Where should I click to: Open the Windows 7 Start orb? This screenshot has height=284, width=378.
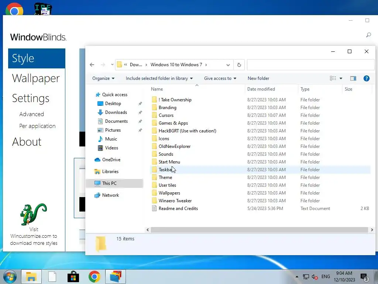point(10,277)
